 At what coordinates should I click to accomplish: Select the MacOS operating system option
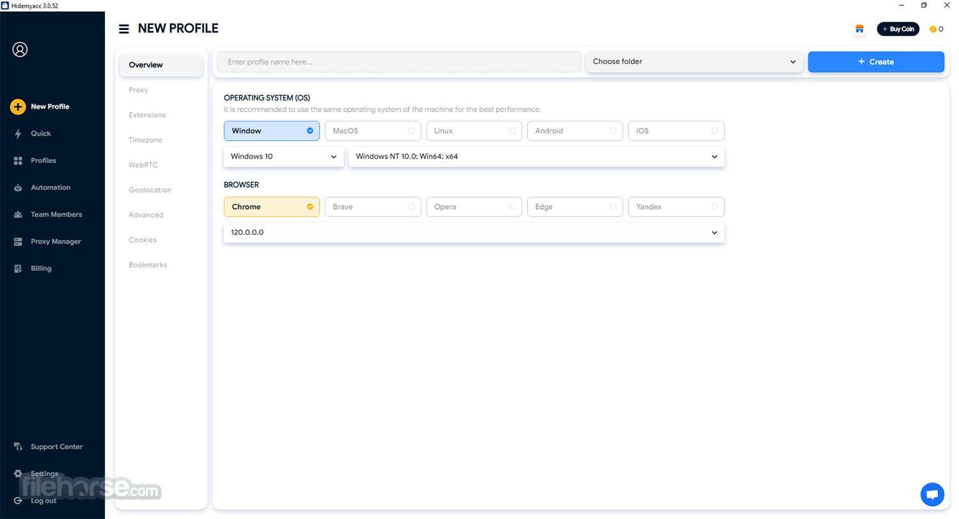point(373,131)
